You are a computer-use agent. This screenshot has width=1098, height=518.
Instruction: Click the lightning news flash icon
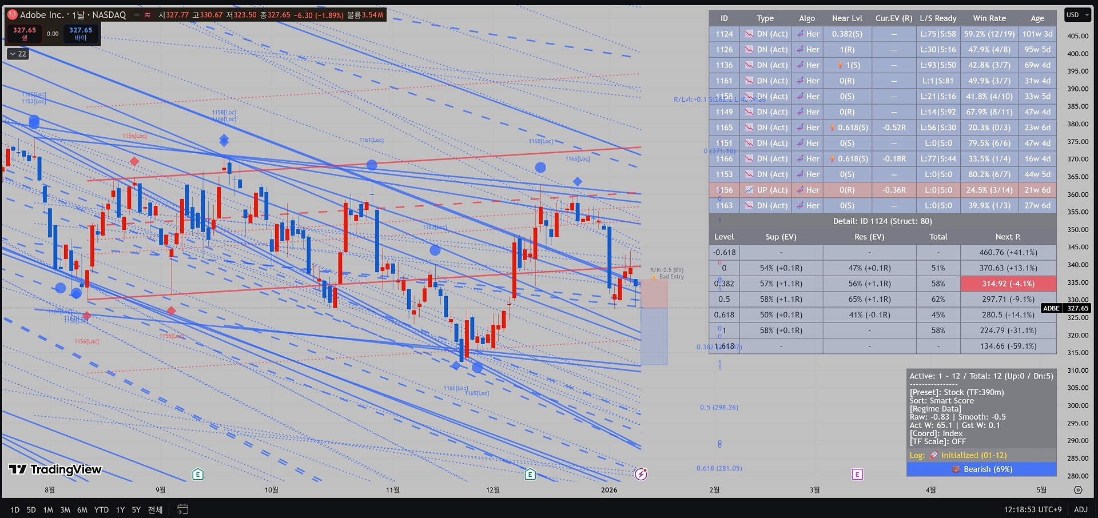[641, 474]
